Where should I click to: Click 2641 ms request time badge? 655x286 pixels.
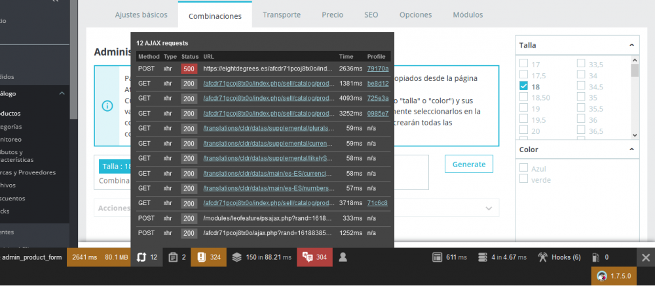[x=84, y=257]
